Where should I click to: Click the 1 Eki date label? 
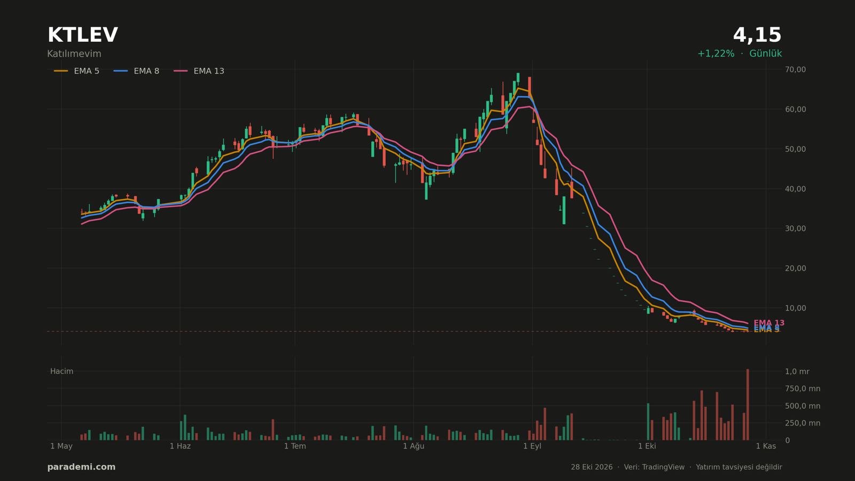[647, 446]
